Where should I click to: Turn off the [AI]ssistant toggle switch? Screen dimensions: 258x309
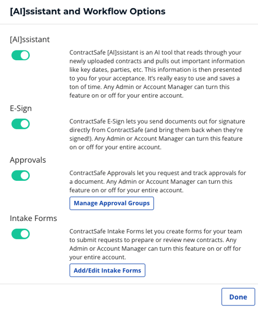tap(21, 55)
